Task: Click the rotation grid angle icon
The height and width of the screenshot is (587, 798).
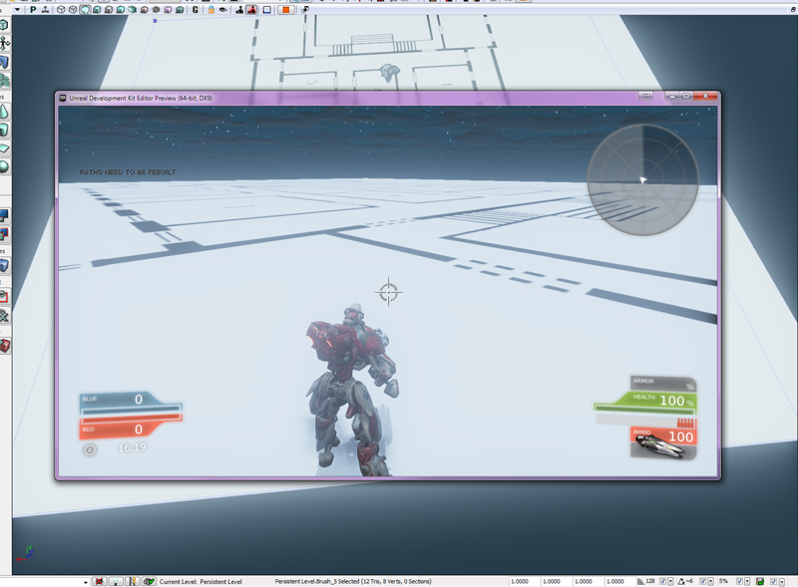Action: coord(681,581)
